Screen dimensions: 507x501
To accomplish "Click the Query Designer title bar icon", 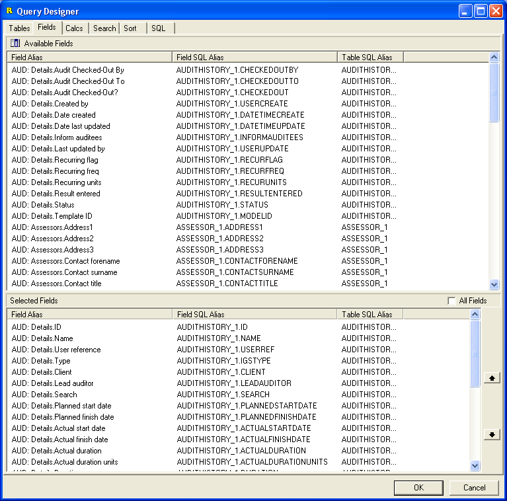I will pyautogui.click(x=9, y=11).
